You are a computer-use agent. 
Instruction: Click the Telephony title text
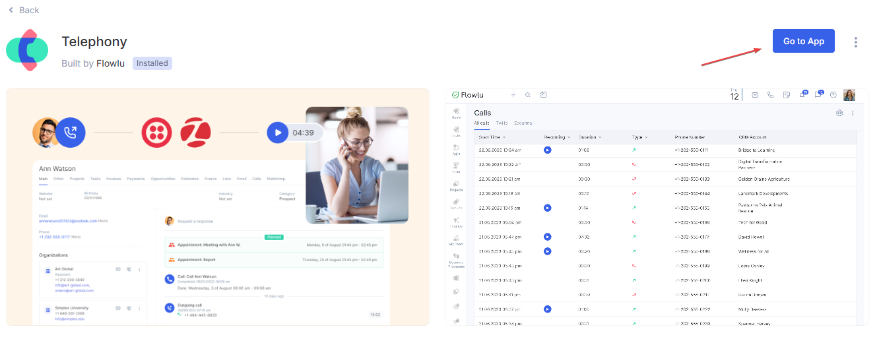[94, 42]
